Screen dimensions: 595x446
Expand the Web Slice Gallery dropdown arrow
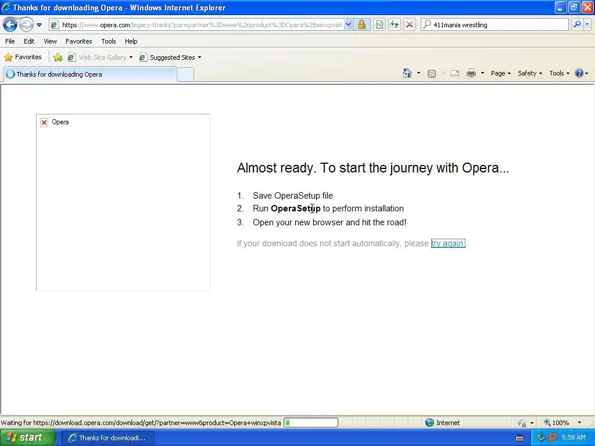point(131,57)
